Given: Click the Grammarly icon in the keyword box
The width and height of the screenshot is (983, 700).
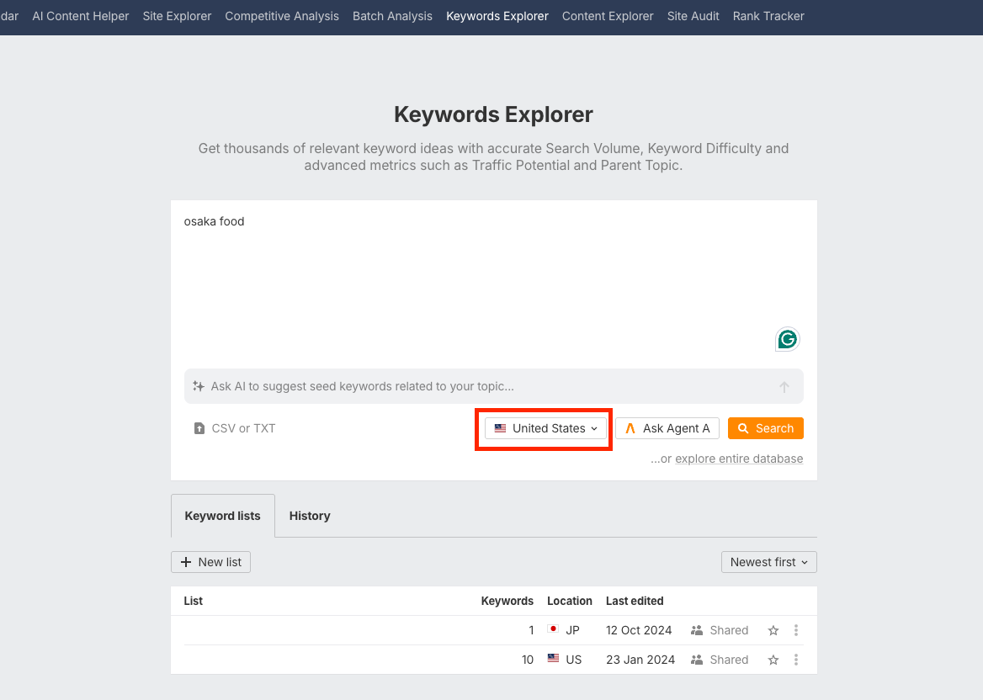Looking at the screenshot, I should coord(788,340).
